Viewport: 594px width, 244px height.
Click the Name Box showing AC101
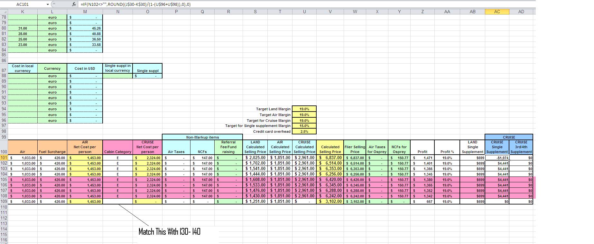click(x=23, y=5)
